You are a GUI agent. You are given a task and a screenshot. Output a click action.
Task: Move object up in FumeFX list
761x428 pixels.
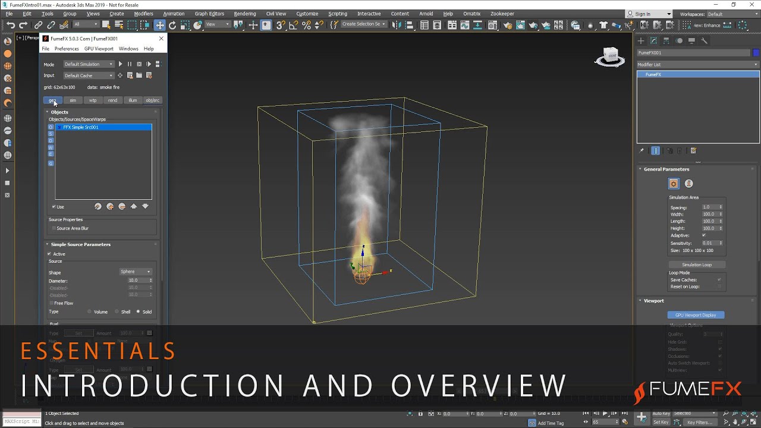pos(134,206)
